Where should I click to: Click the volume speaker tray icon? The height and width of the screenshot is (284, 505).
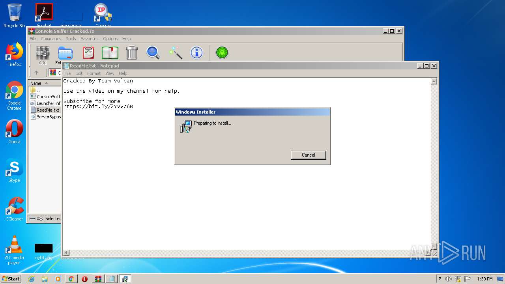click(x=449, y=279)
